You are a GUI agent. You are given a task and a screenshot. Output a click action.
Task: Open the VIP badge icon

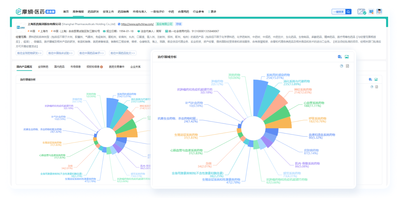tap(362, 12)
